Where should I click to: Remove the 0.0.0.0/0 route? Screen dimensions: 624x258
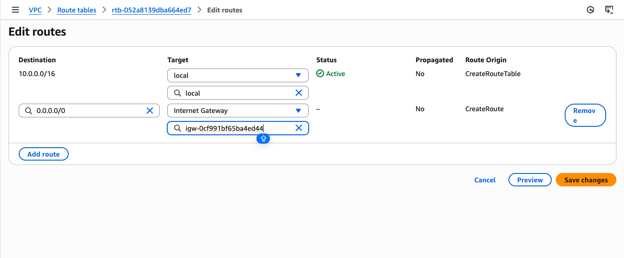coord(585,115)
